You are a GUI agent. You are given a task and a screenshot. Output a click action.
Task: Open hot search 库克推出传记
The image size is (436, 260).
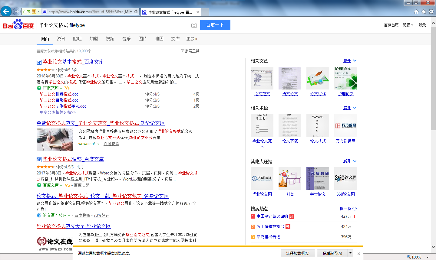click(268, 237)
